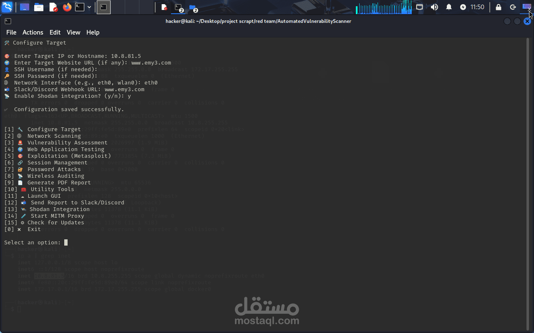Click option [1] Configure Target
The width and height of the screenshot is (534, 333).
point(43,129)
